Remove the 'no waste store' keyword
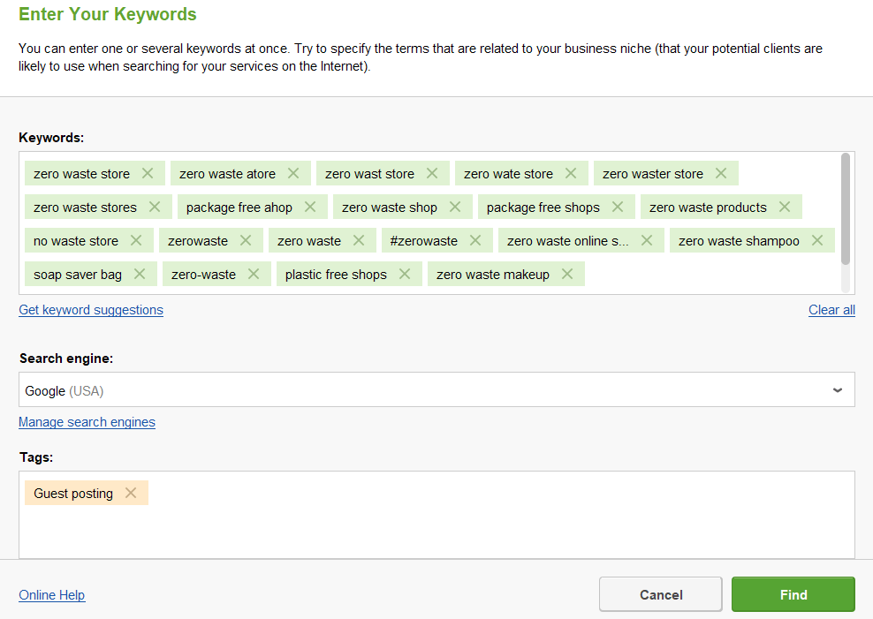The image size is (873, 619). pyautogui.click(x=136, y=239)
